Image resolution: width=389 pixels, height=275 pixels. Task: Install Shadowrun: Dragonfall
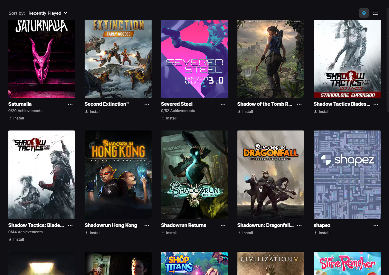click(x=245, y=233)
